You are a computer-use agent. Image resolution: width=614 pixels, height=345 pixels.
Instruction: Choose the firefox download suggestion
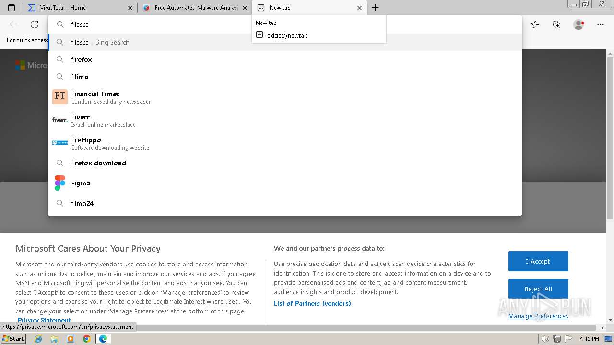point(285,163)
